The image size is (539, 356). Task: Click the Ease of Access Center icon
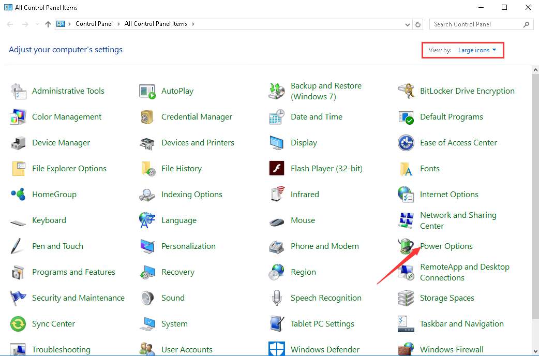406,143
